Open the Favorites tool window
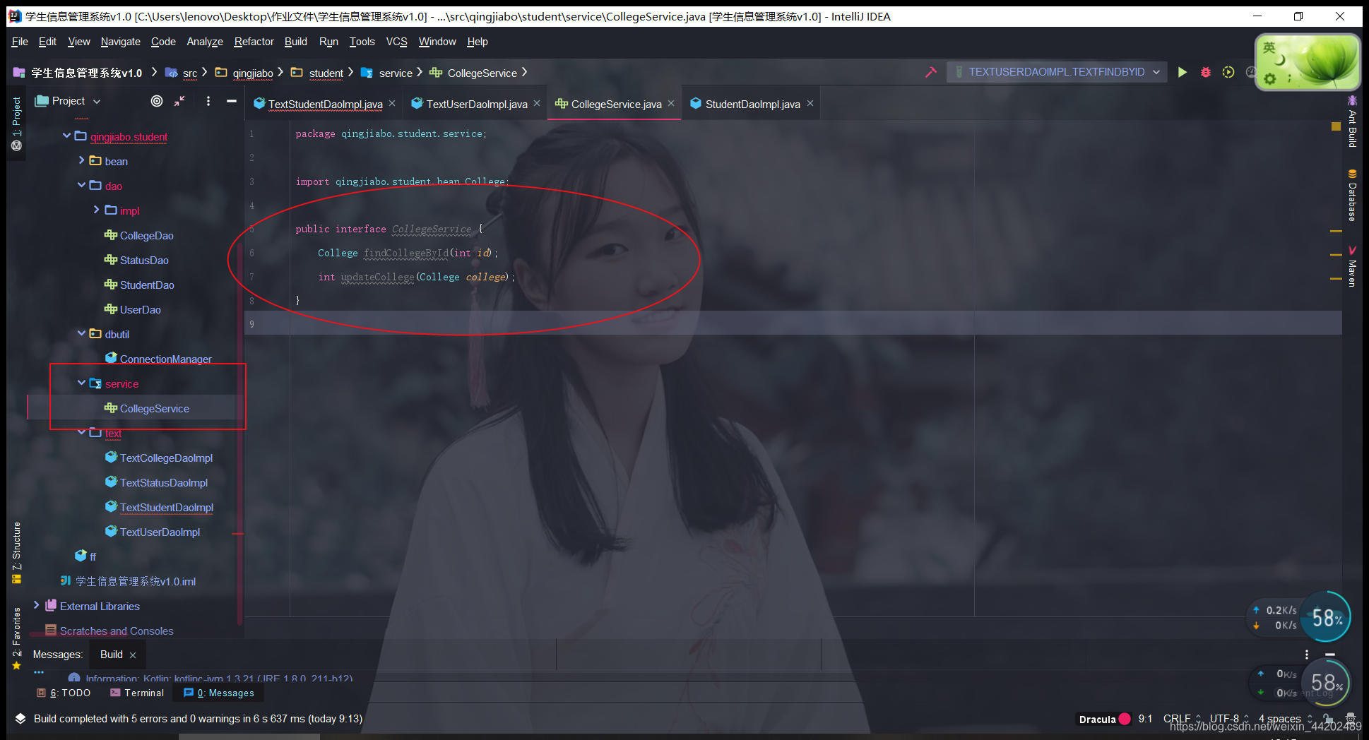 (x=16, y=638)
